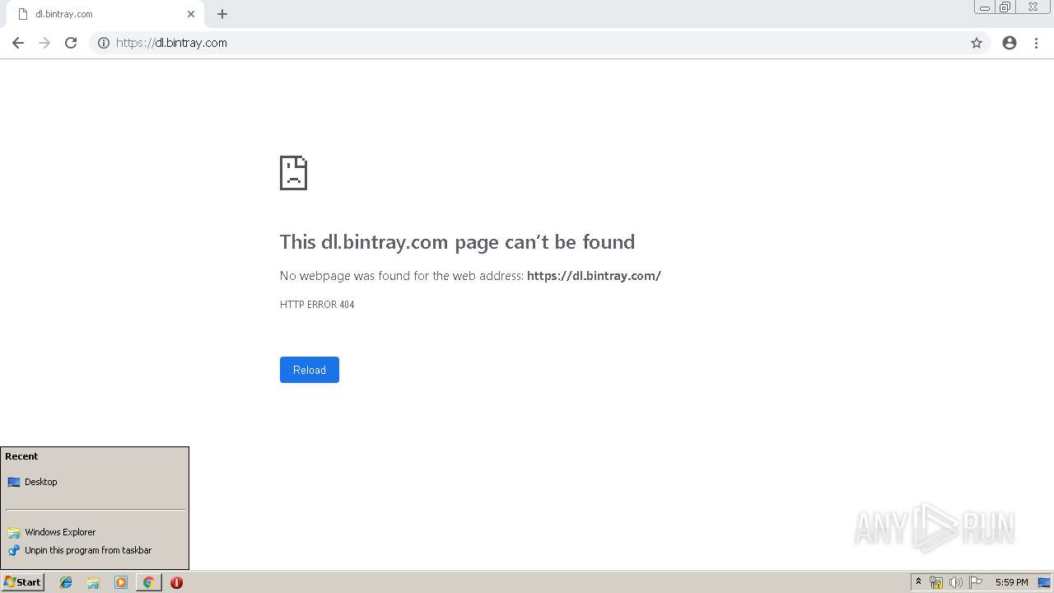This screenshot has height=593, width=1054.
Task: Open Desktop from the Recent jump list
Action: [x=95, y=482]
